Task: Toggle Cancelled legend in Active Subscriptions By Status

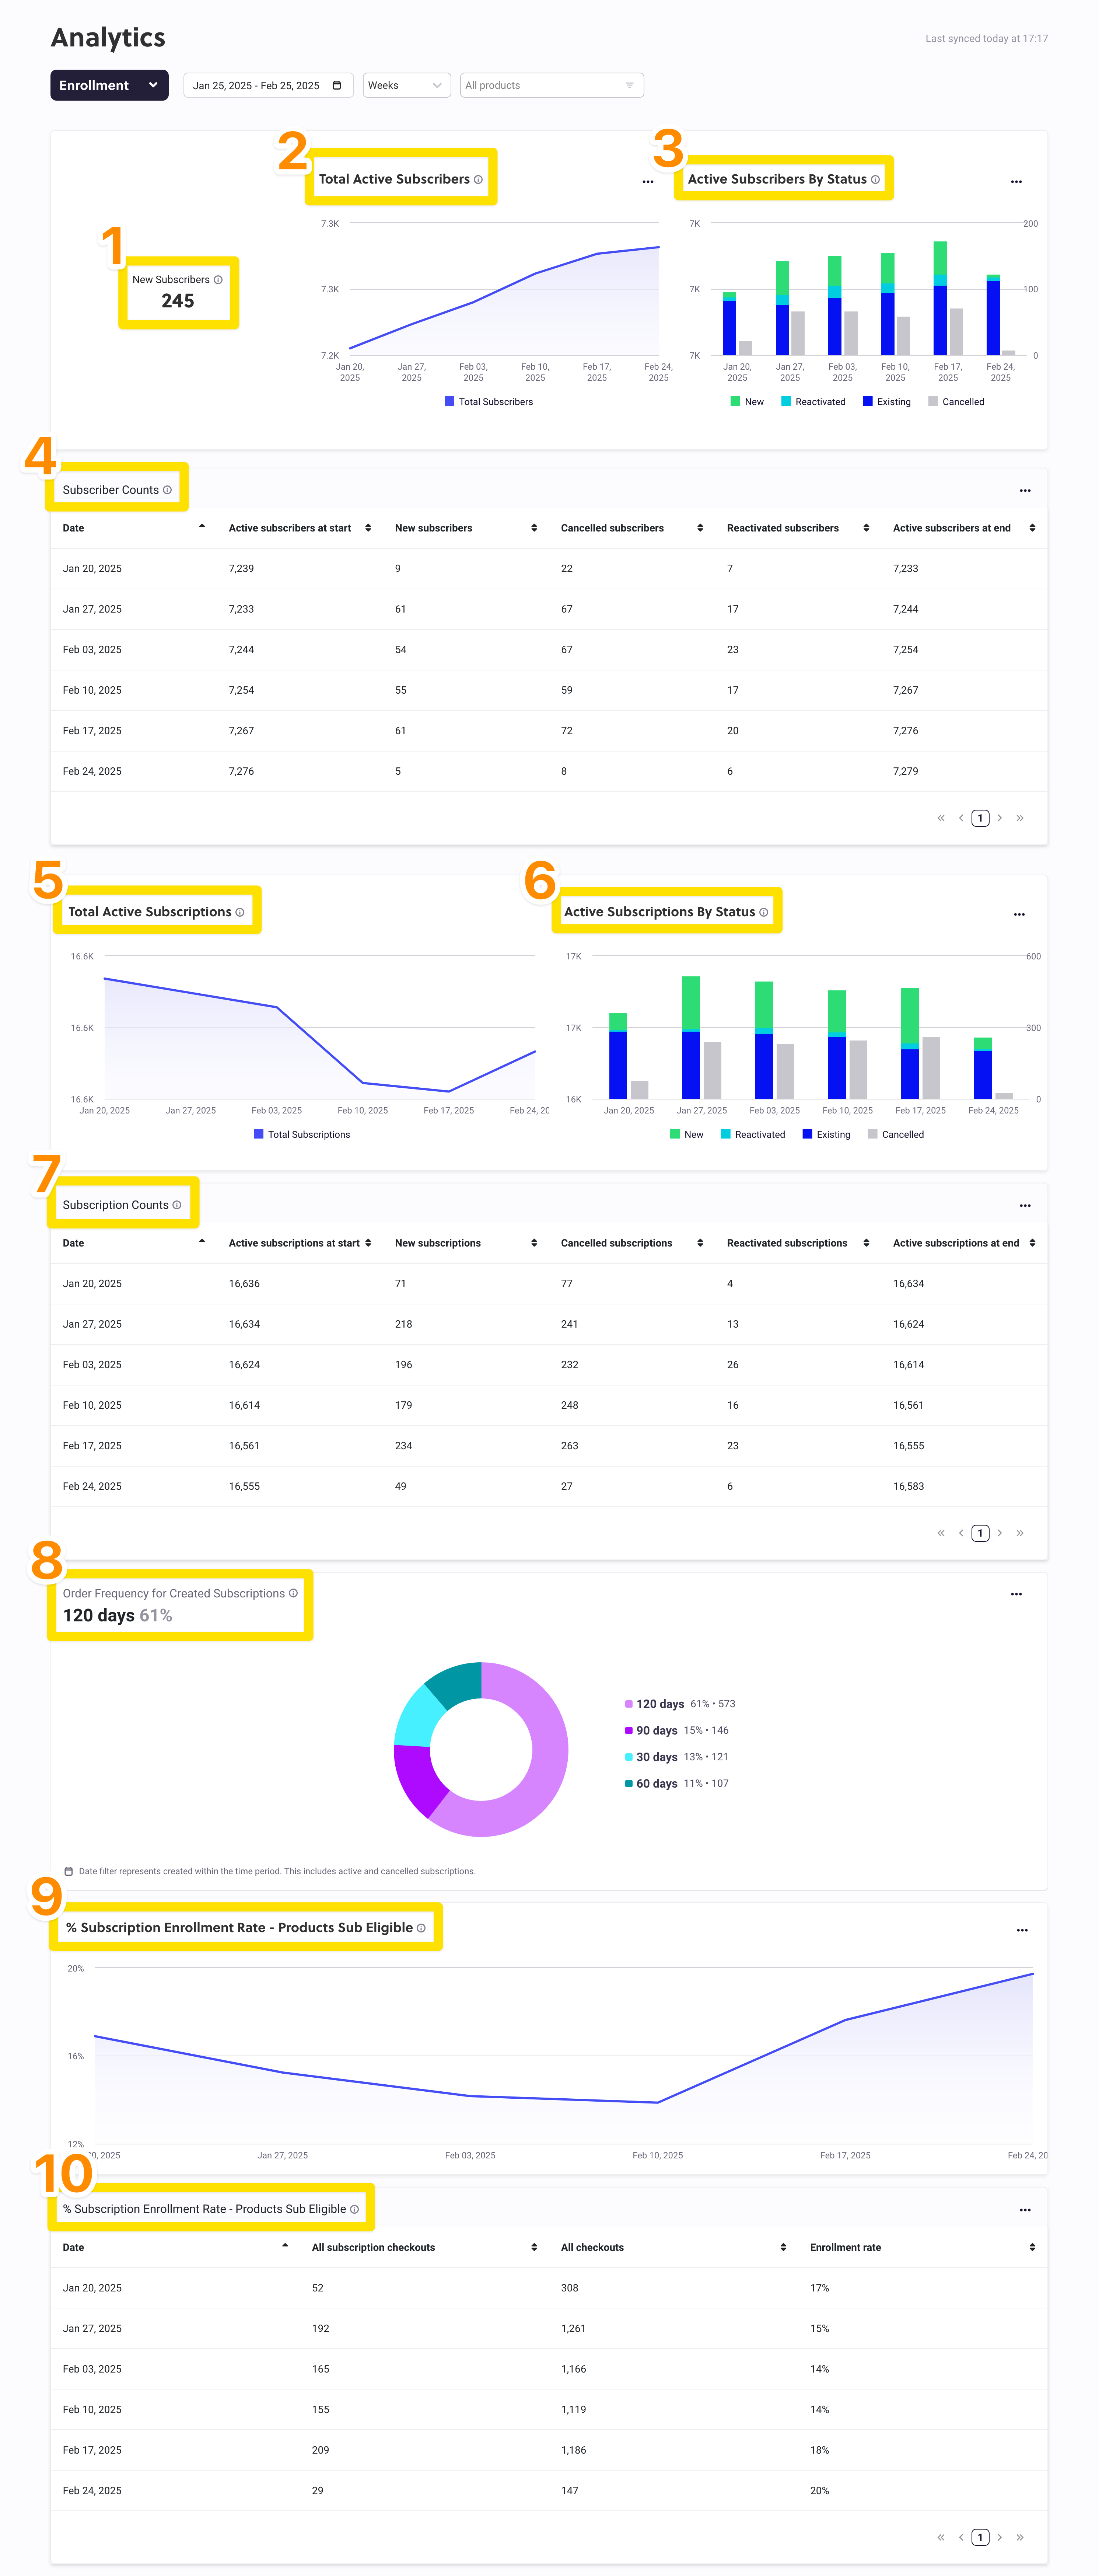Action: (896, 1135)
